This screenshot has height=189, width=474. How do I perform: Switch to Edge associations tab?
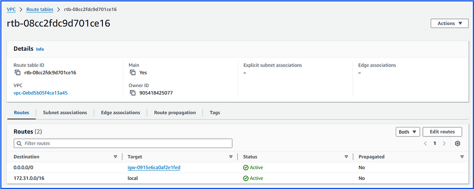pos(121,113)
